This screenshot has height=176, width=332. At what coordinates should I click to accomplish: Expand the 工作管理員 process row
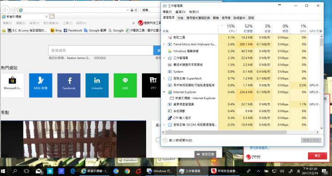tap(164, 58)
